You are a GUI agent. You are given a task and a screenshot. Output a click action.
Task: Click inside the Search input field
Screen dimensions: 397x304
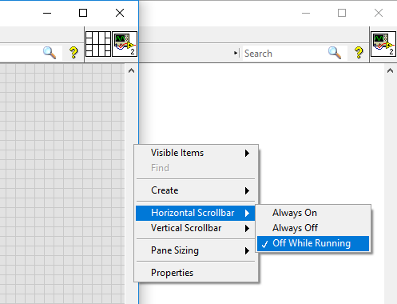click(x=284, y=54)
